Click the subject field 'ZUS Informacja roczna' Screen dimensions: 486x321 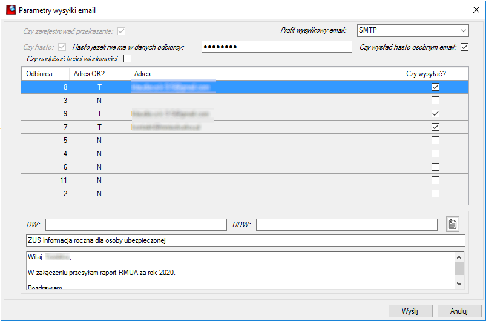(246, 240)
